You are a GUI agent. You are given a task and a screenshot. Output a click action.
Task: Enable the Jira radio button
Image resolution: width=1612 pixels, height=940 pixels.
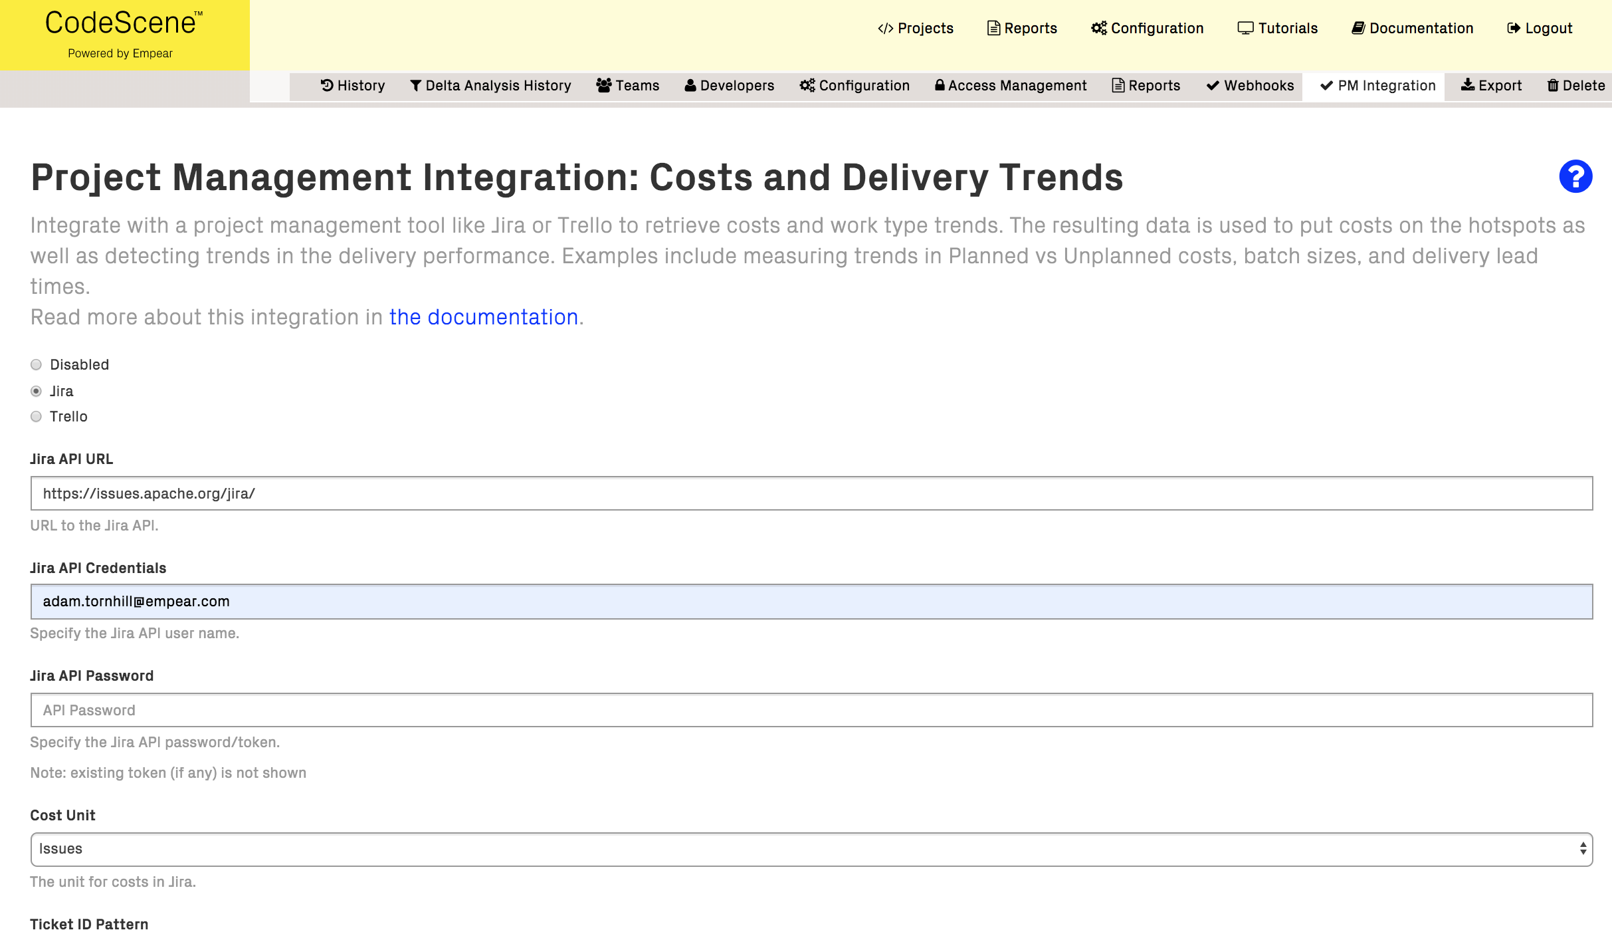pyautogui.click(x=36, y=390)
